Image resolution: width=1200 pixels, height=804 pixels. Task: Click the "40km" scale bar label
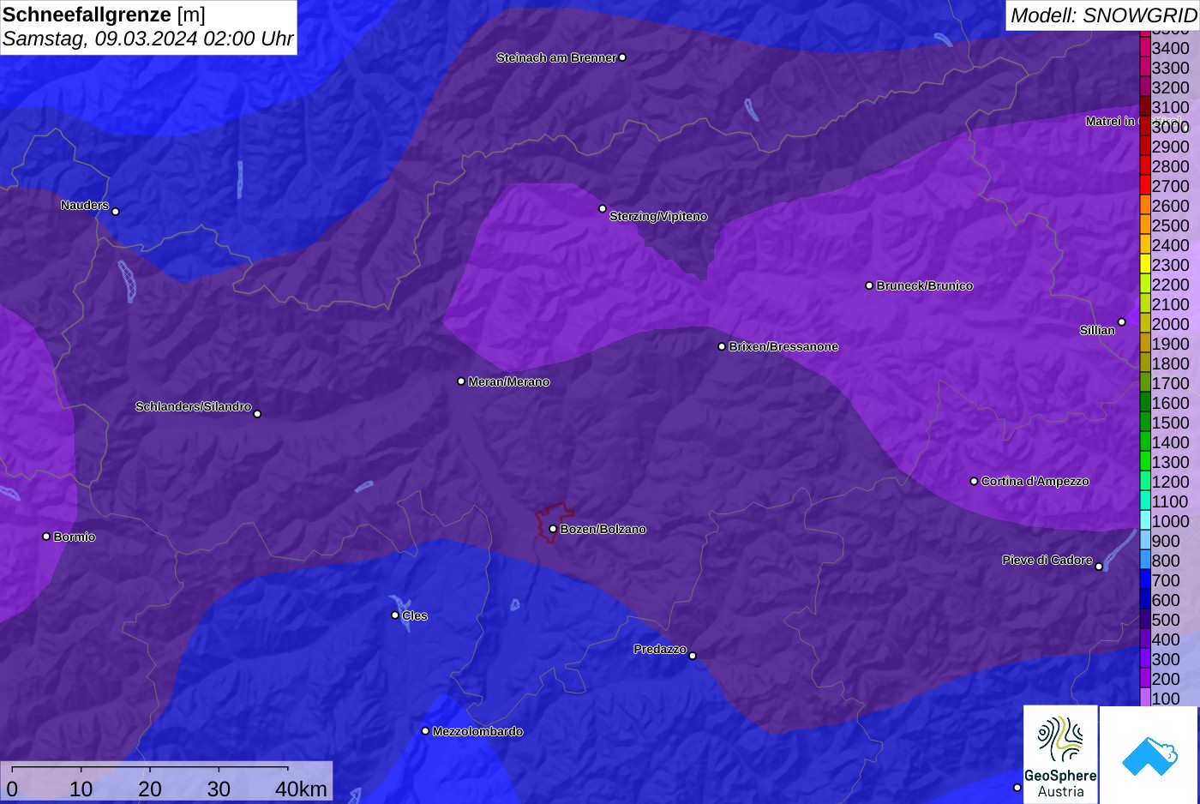click(x=301, y=789)
